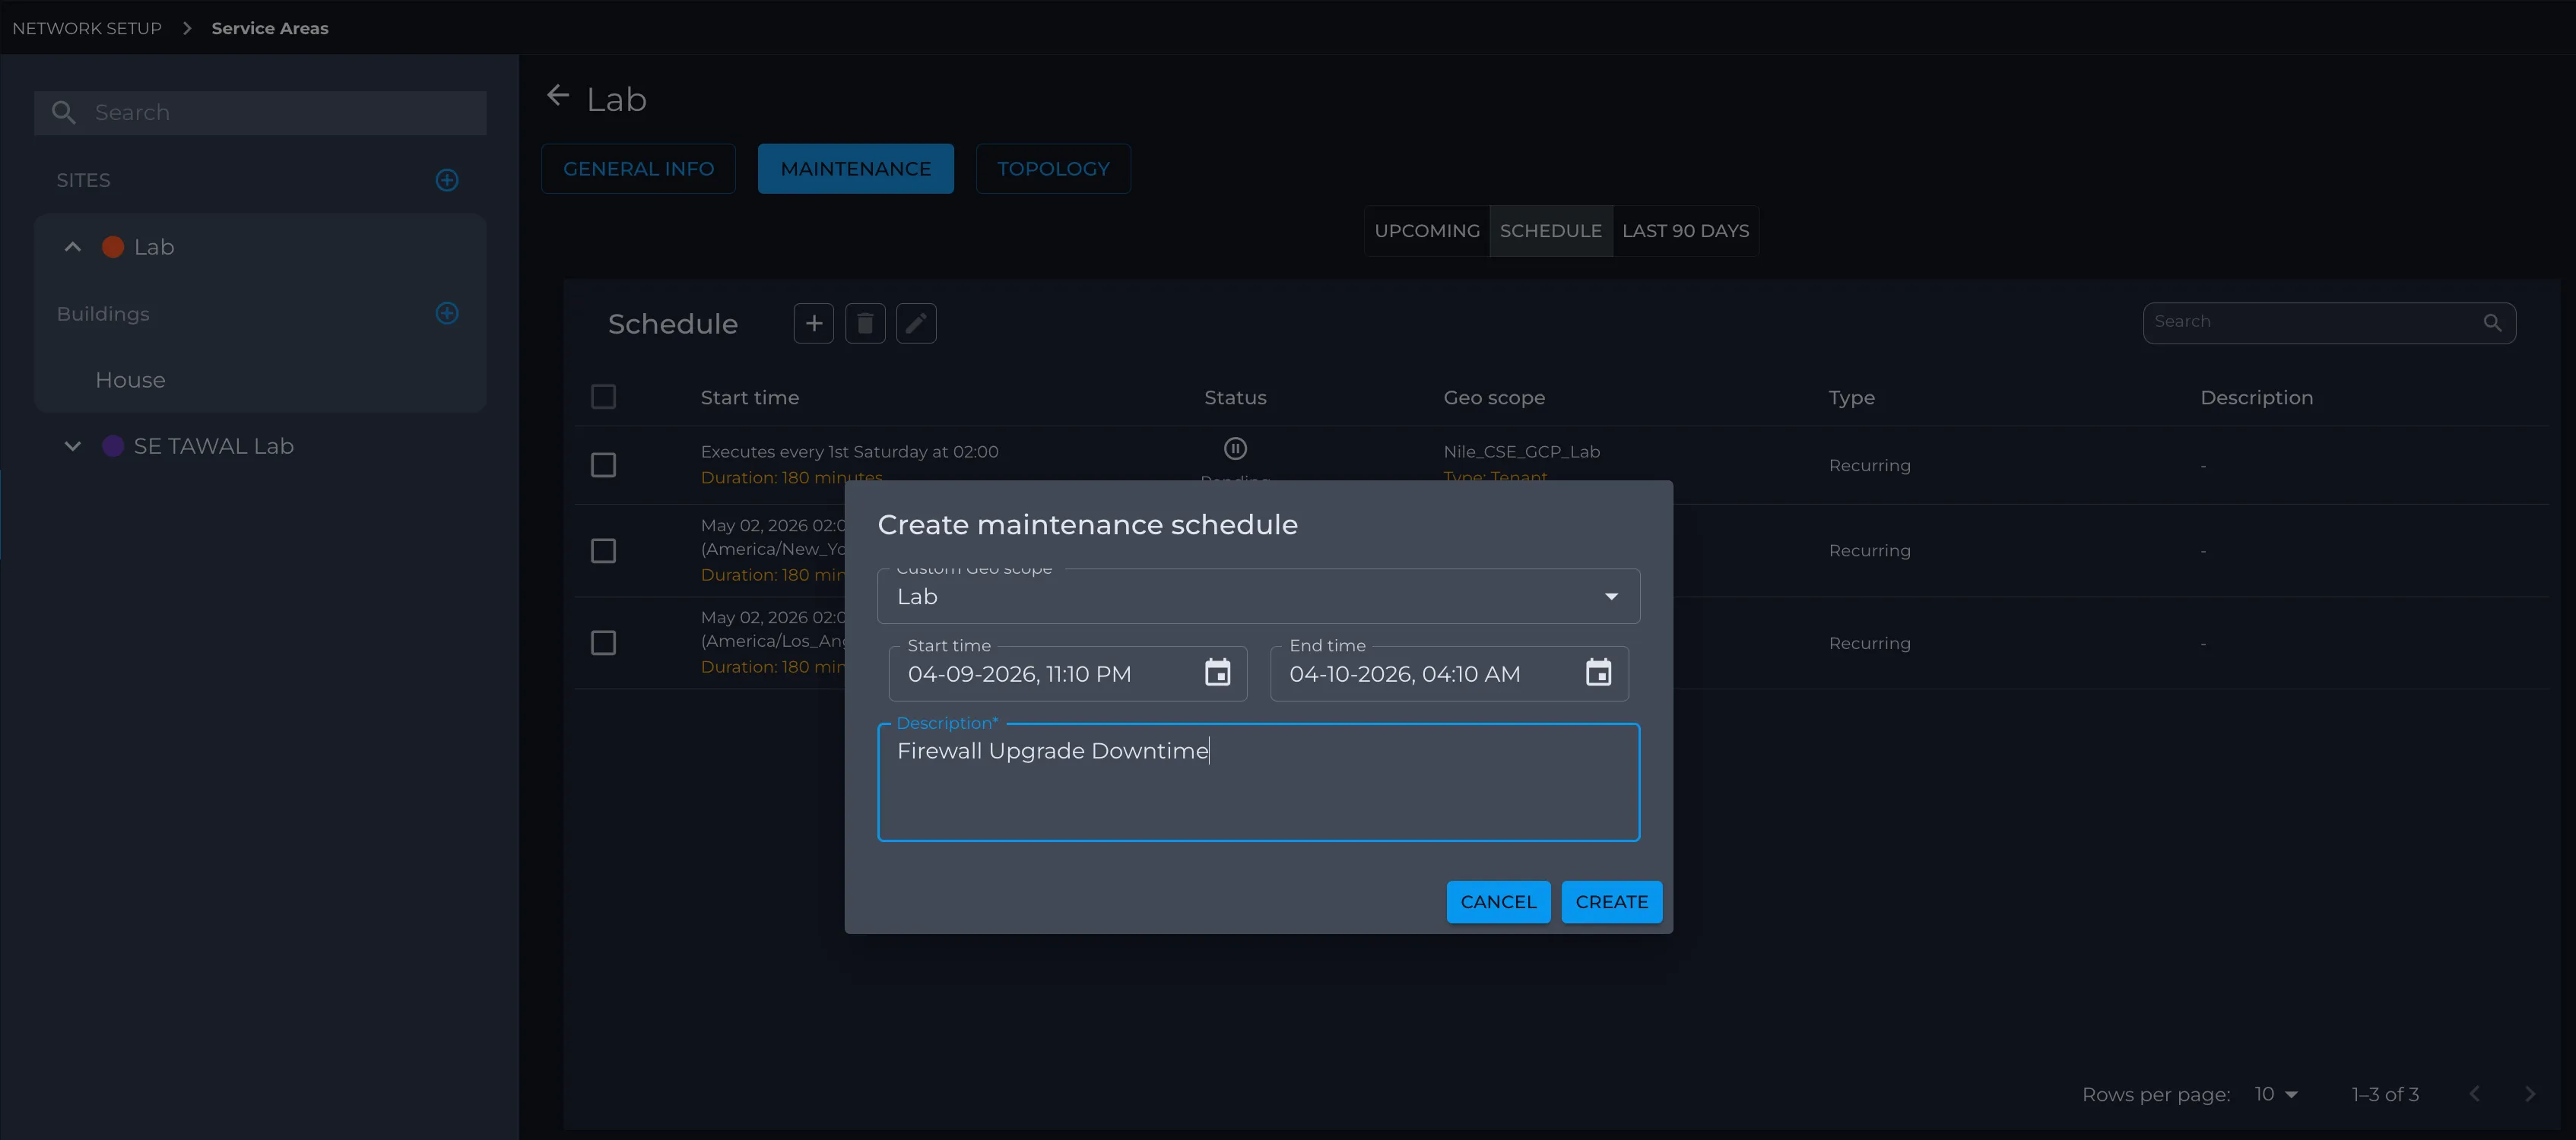The width and height of the screenshot is (2576, 1140).
Task: Go to previous page arrow
Action: pos(2474,1094)
